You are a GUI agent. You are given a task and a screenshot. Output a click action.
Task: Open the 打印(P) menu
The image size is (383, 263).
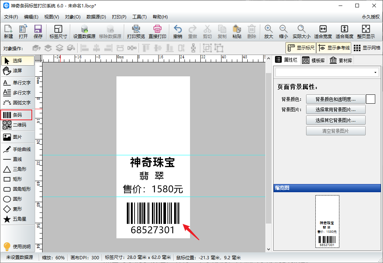click(x=119, y=17)
